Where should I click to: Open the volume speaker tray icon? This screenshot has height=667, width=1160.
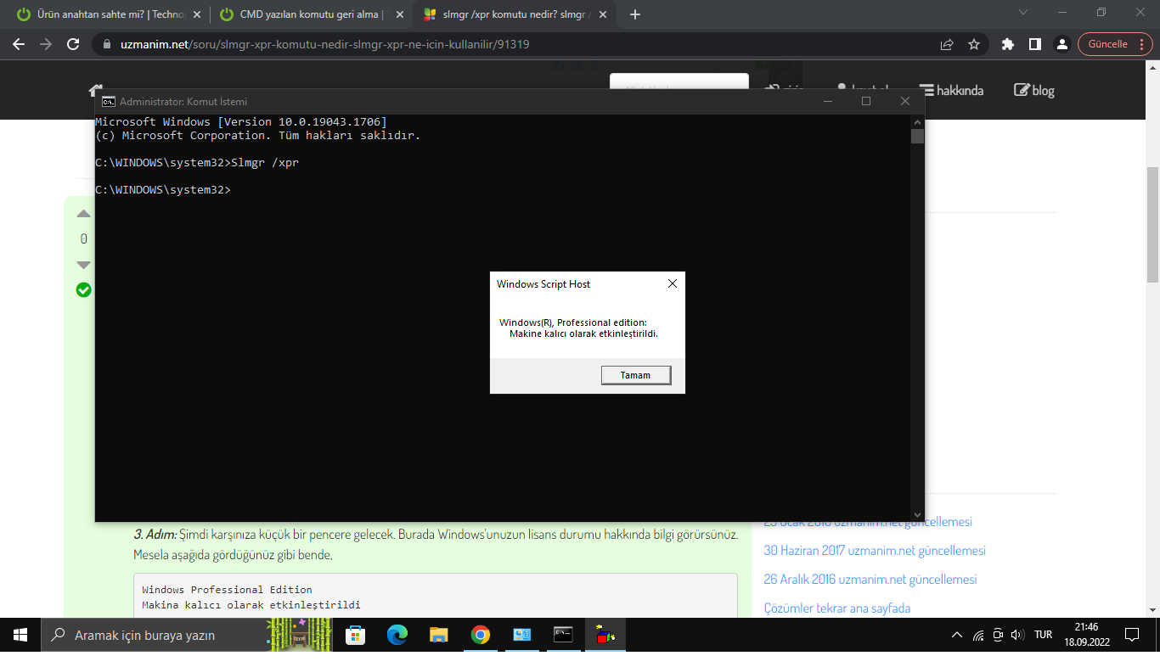pyautogui.click(x=1018, y=635)
